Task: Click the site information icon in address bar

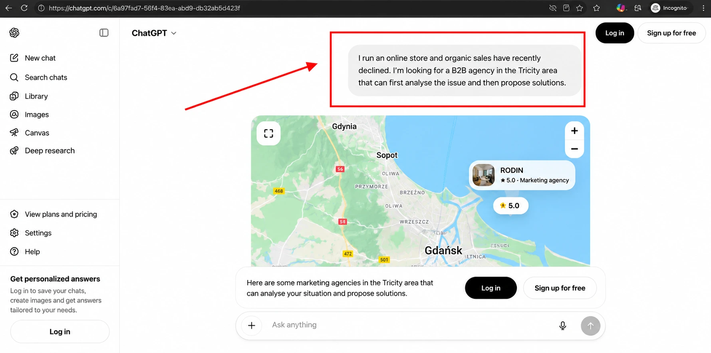Action: (x=41, y=8)
